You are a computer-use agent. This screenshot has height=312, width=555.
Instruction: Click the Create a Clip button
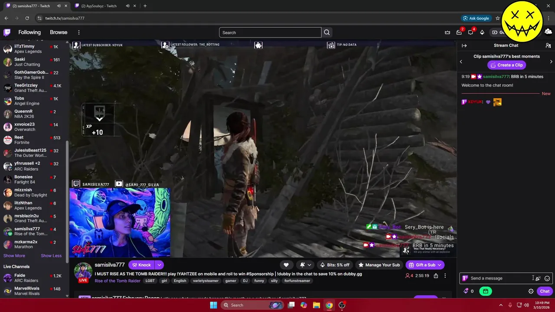pos(506,65)
